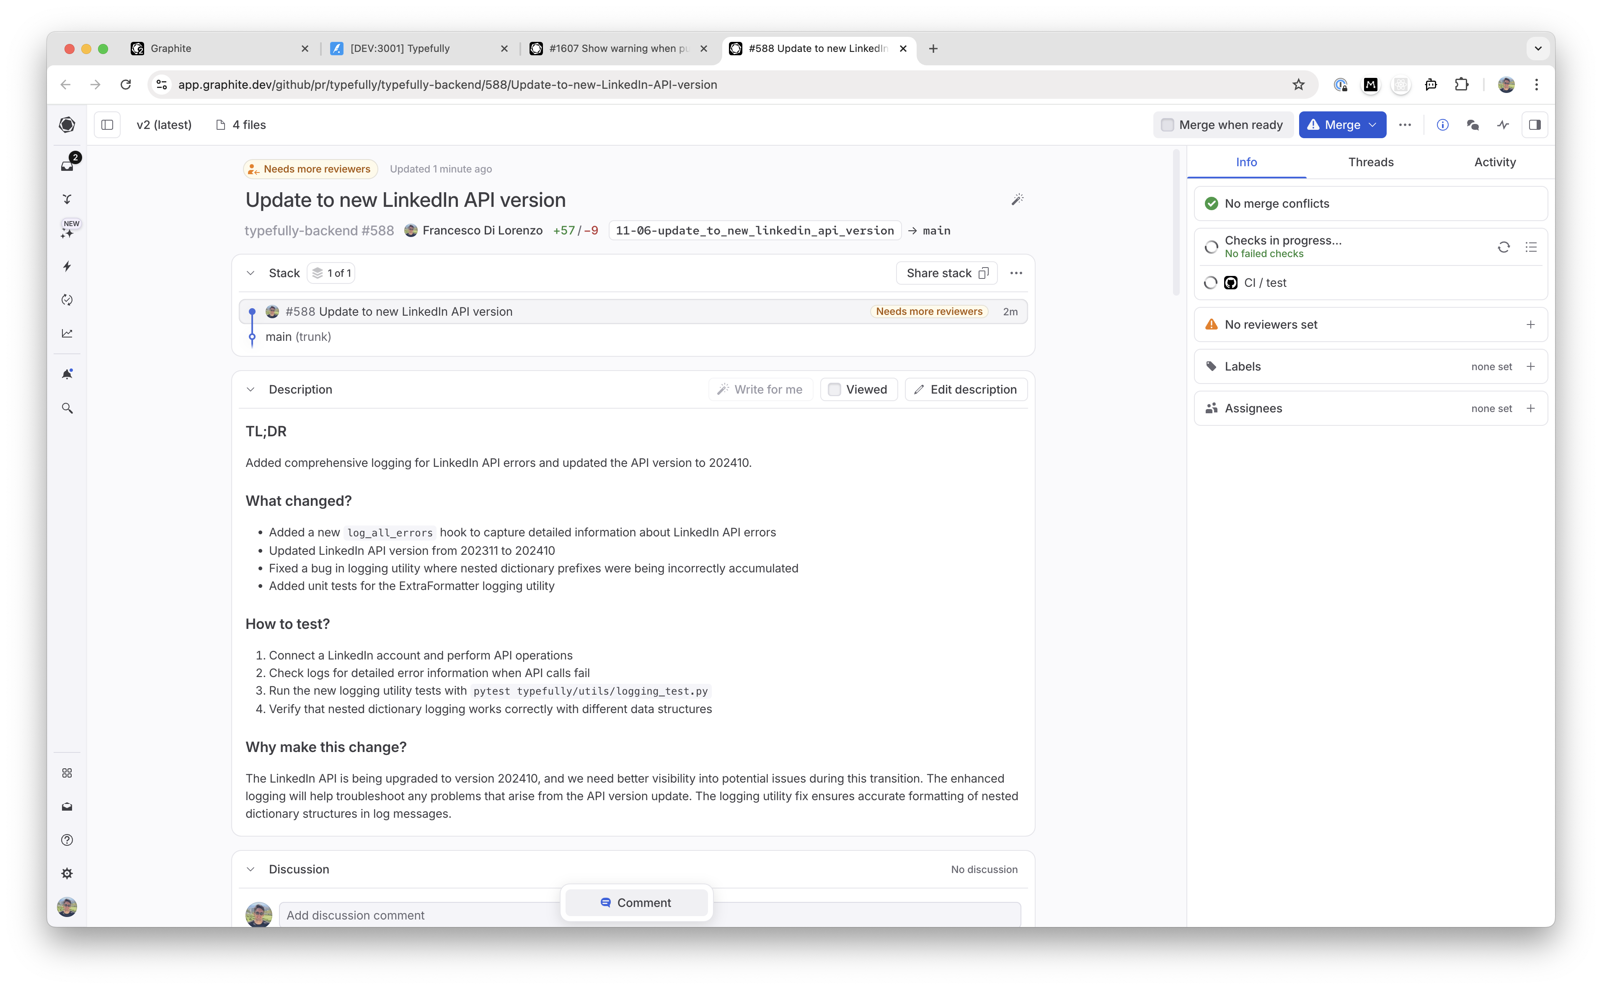Click the Share stack button
This screenshot has height=989, width=1602.
coord(946,273)
